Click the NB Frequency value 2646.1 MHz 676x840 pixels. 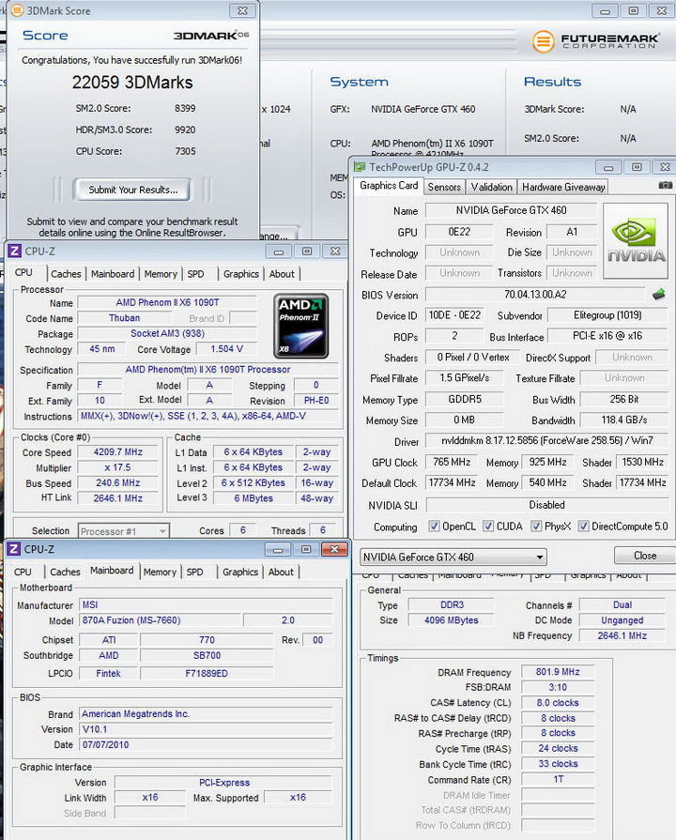pos(622,636)
